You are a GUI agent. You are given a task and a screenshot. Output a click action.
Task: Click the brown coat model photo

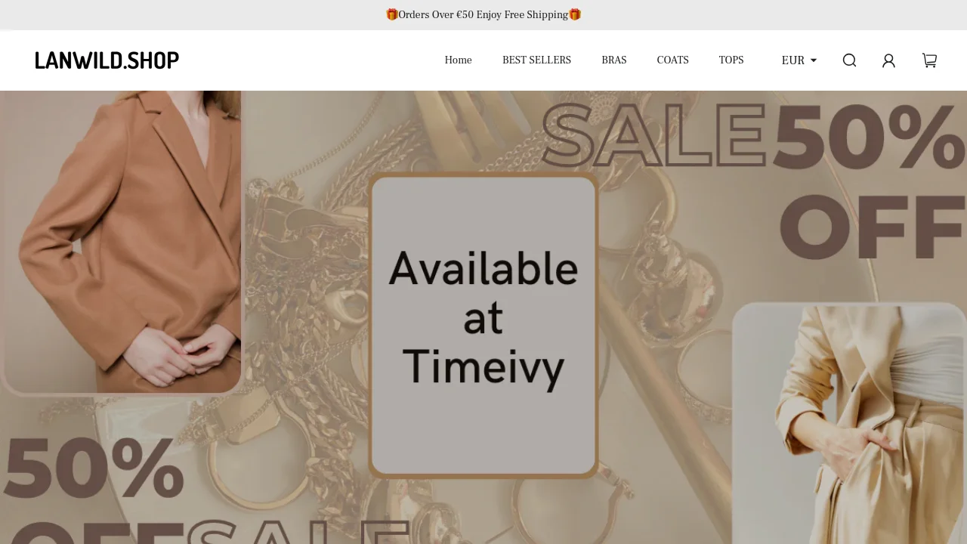(x=121, y=242)
